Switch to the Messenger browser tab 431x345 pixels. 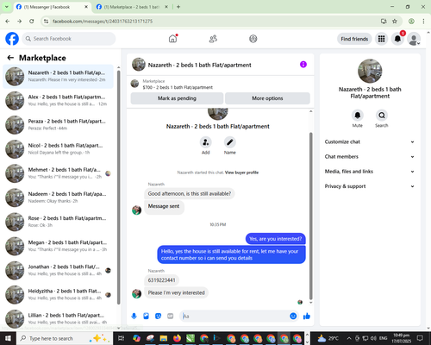coord(52,7)
